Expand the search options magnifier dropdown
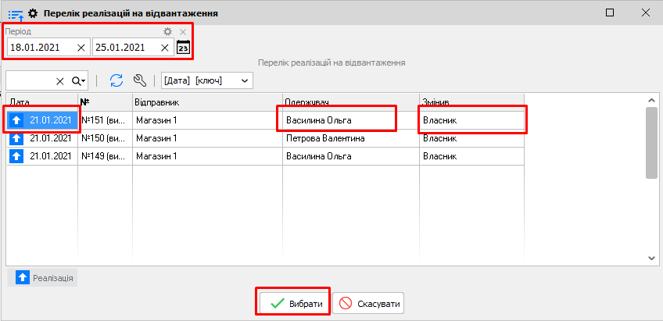 (79, 80)
